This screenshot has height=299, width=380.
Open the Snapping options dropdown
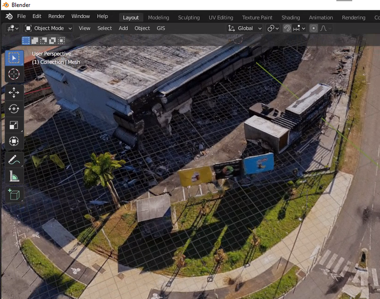(x=299, y=28)
